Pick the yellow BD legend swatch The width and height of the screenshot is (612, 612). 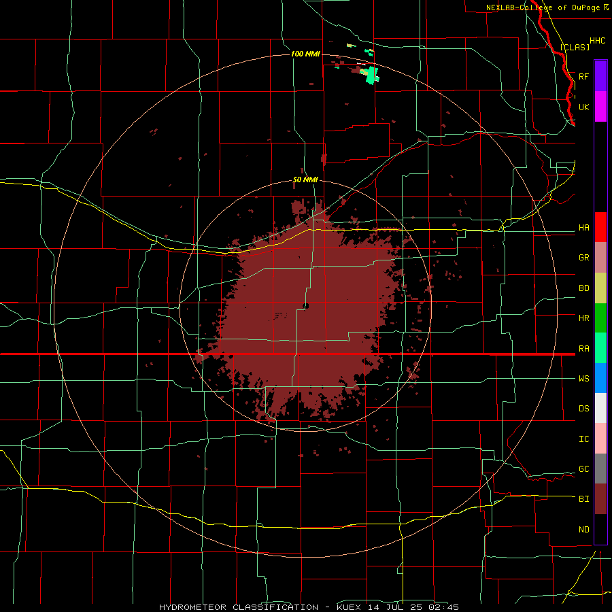click(600, 288)
